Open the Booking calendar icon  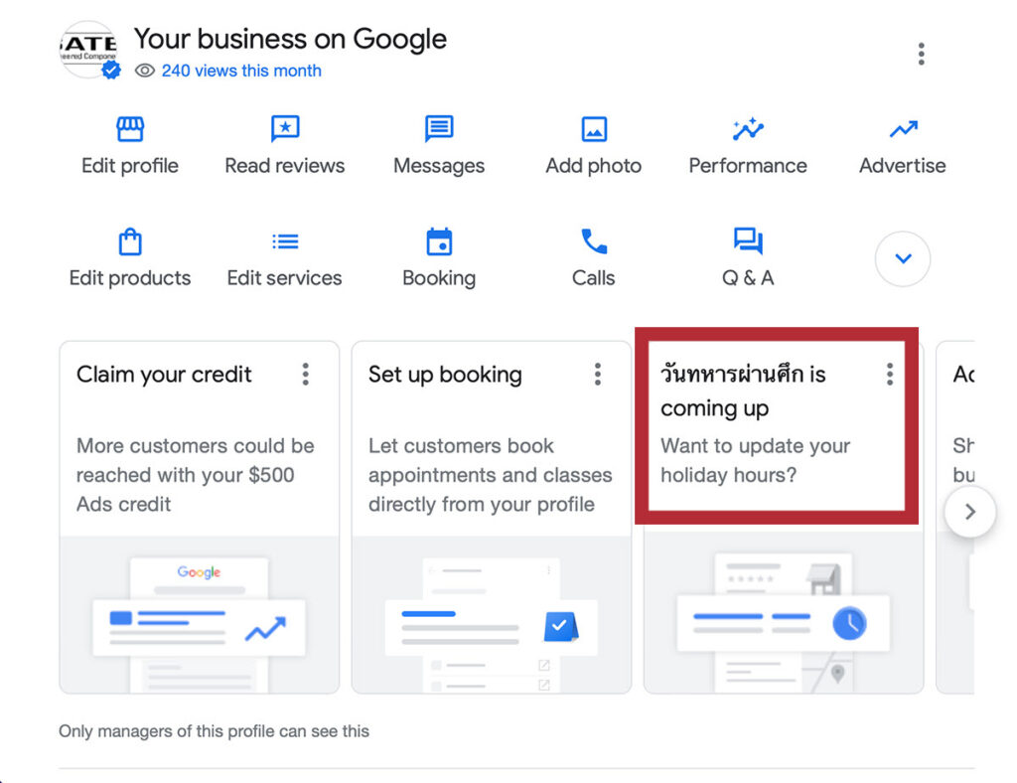[439, 241]
